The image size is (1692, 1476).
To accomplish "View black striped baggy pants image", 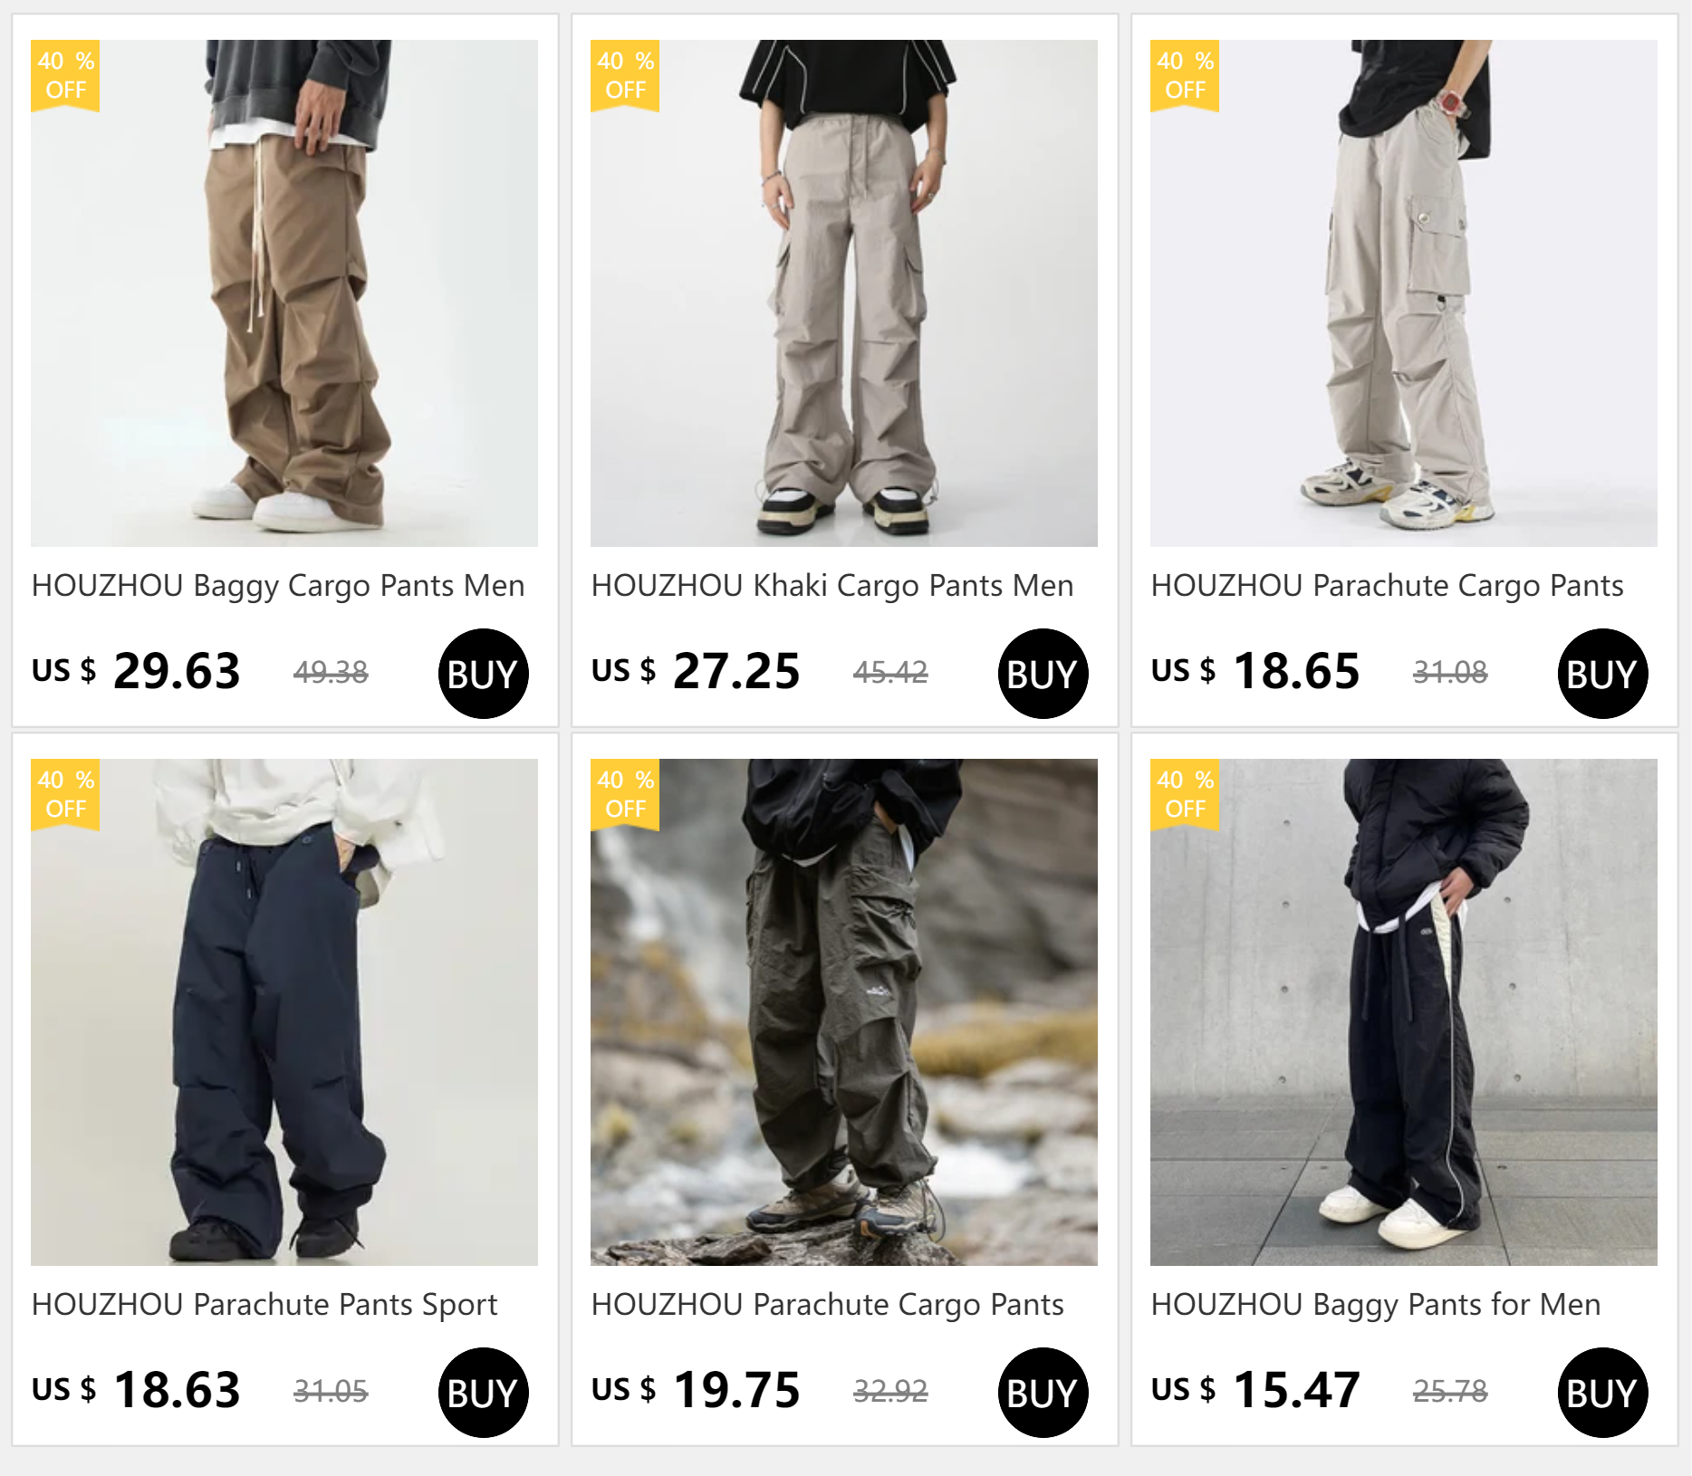I will click(x=1404, y=1012).
